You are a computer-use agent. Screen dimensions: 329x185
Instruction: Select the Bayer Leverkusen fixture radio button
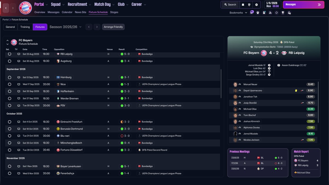(10, 166)
